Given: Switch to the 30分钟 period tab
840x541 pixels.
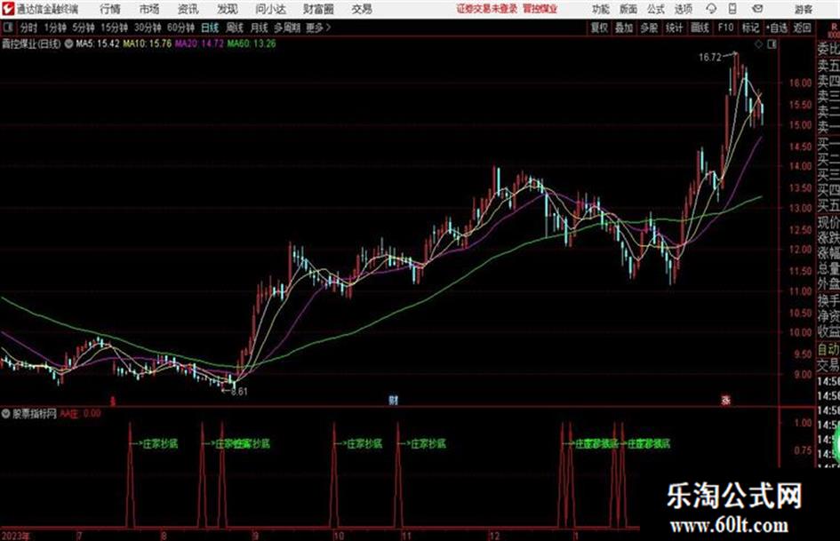Looking at the screenshot, I should [148, 28].
